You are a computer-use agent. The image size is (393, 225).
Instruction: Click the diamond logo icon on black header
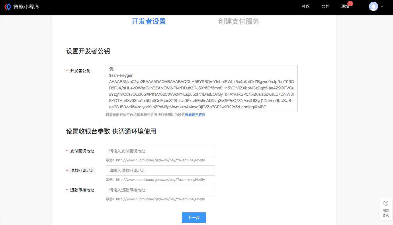7,6
